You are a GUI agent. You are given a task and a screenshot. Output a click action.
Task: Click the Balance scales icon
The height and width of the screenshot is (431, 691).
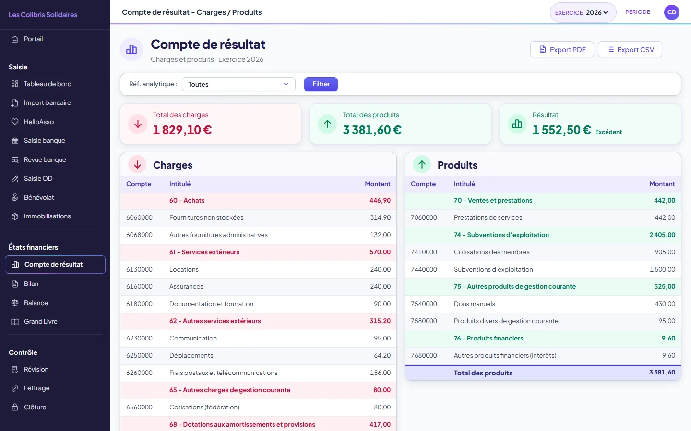(15, 303)
